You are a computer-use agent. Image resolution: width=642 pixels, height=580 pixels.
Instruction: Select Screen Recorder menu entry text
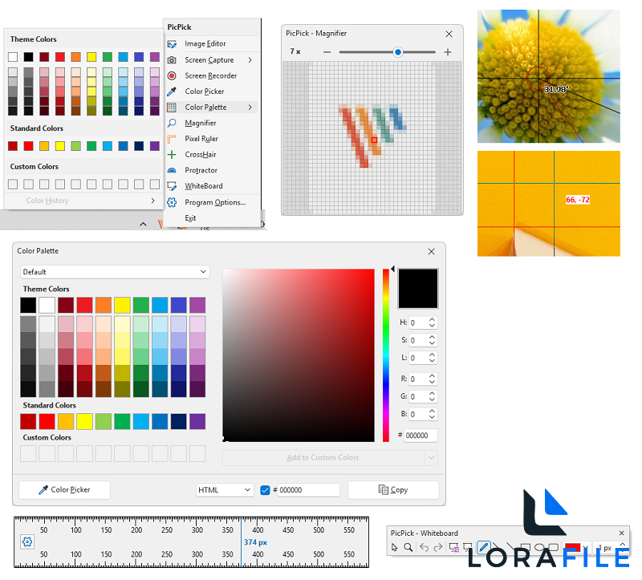(211, 75)
